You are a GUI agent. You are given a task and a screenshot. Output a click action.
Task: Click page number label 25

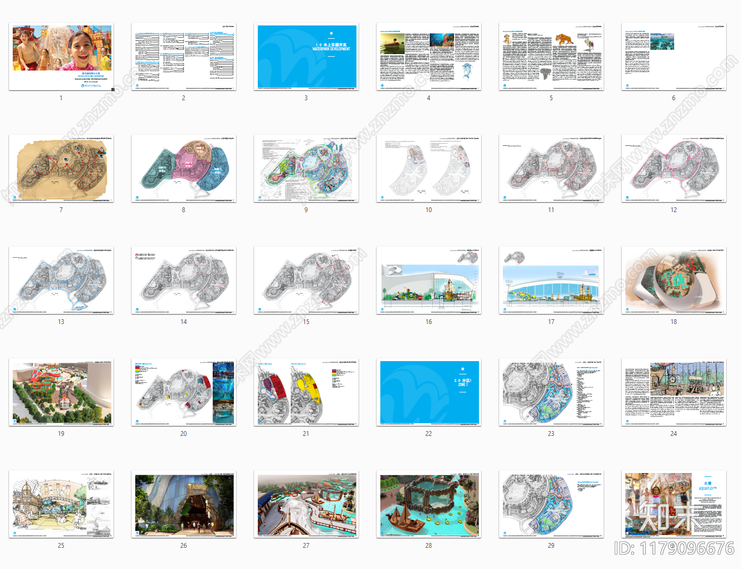[61, 546]
